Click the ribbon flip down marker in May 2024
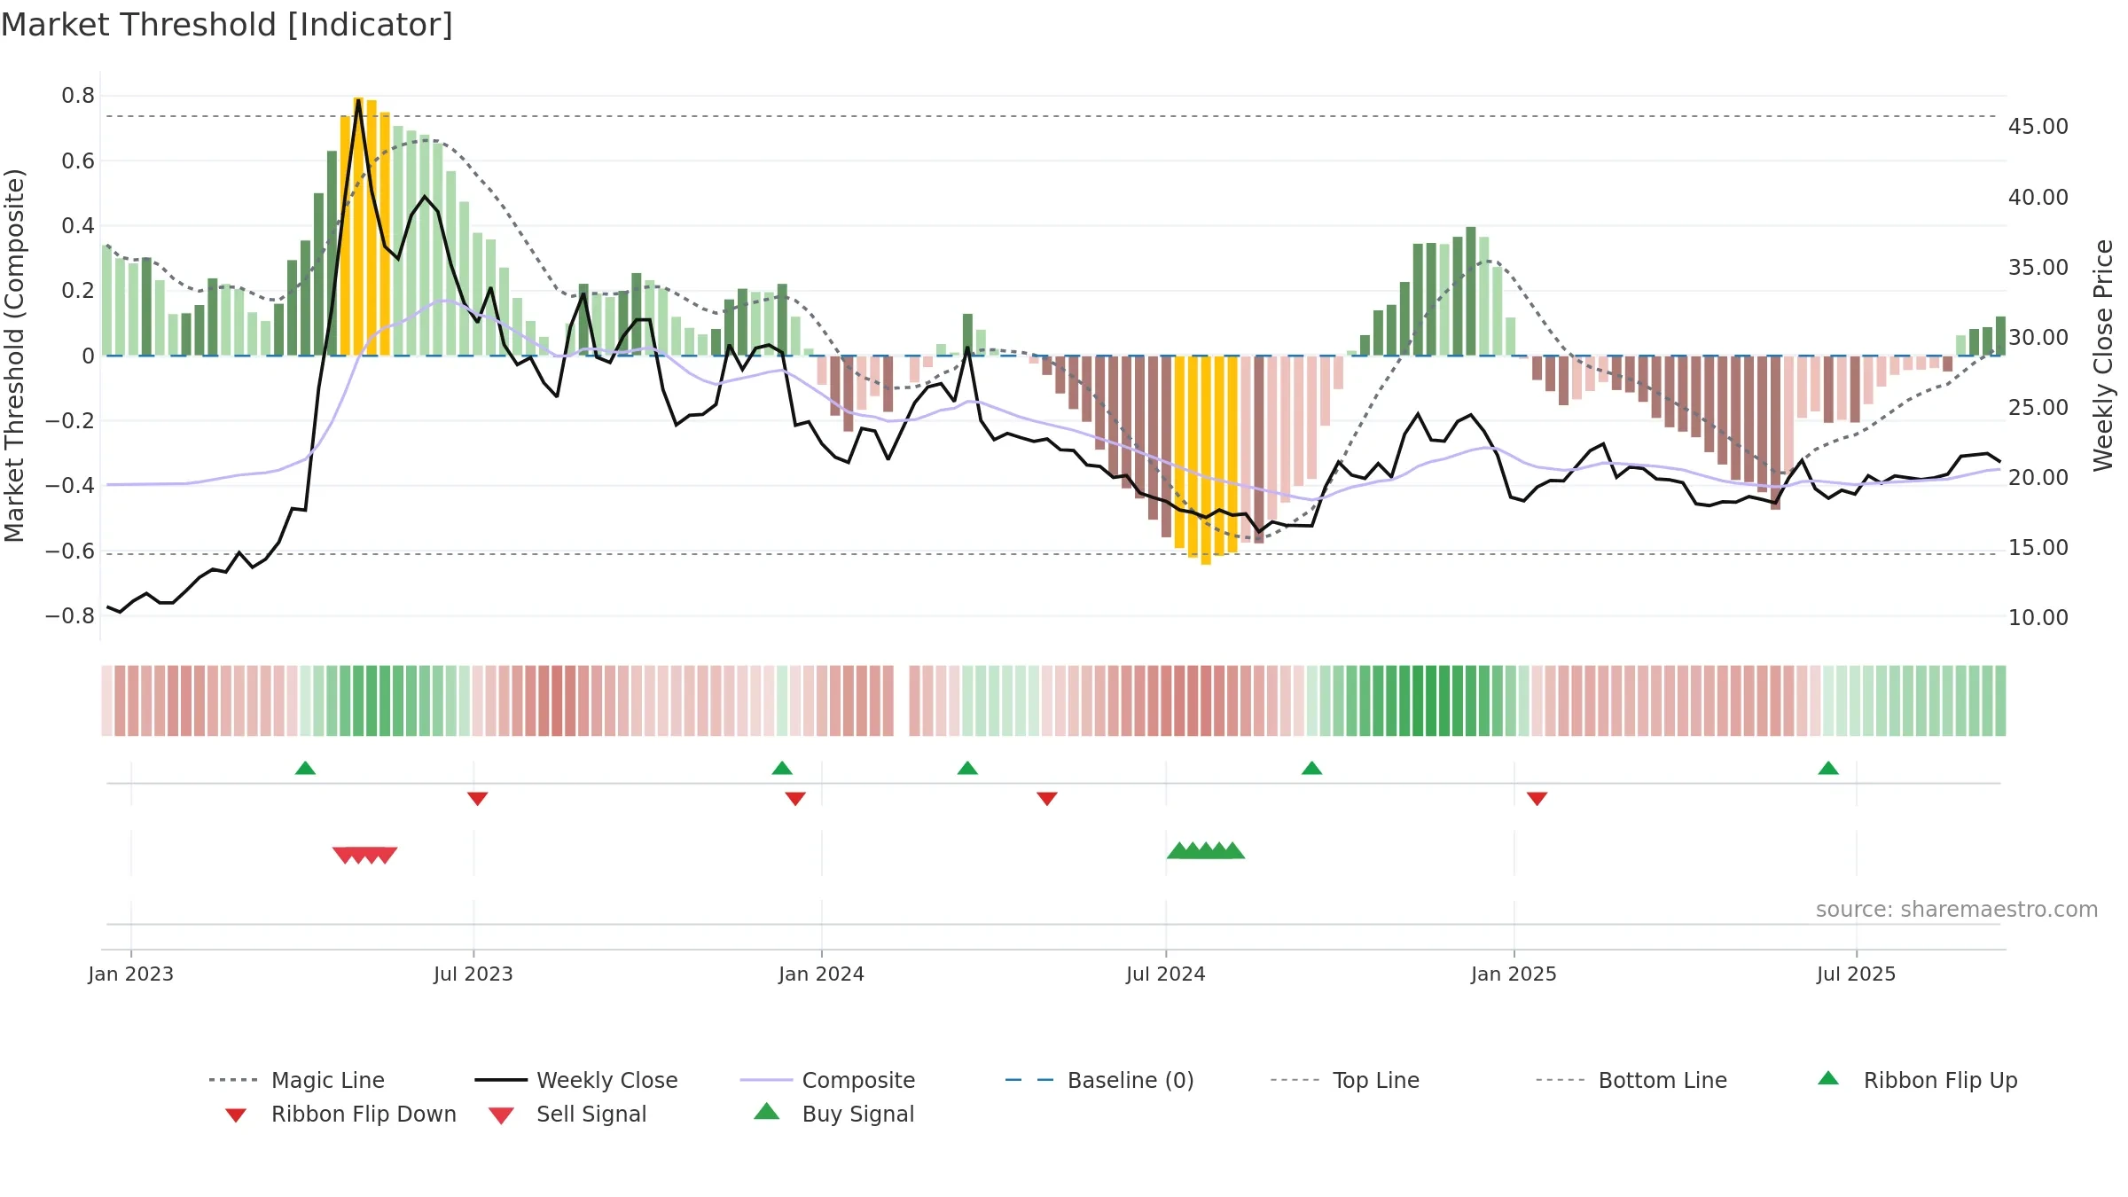Viewport: 2128px width, 1197px height. click(1047, 799)
